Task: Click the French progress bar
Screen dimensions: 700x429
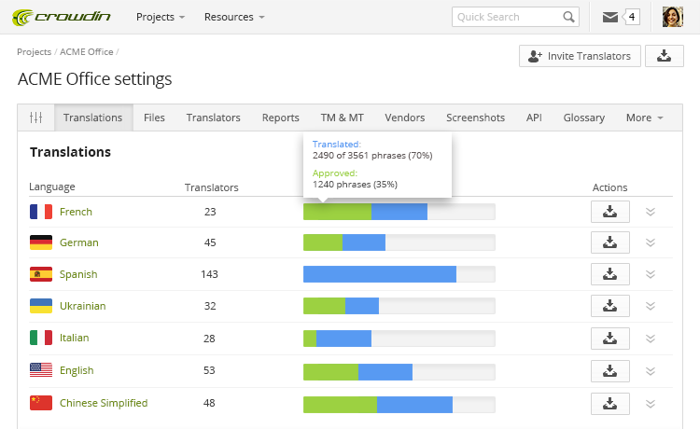Action: (x=399, y=212)
